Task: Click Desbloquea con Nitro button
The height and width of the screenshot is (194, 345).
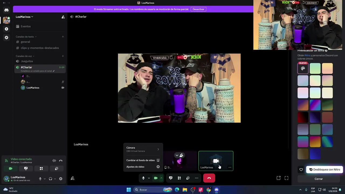Action: (325, 169)
